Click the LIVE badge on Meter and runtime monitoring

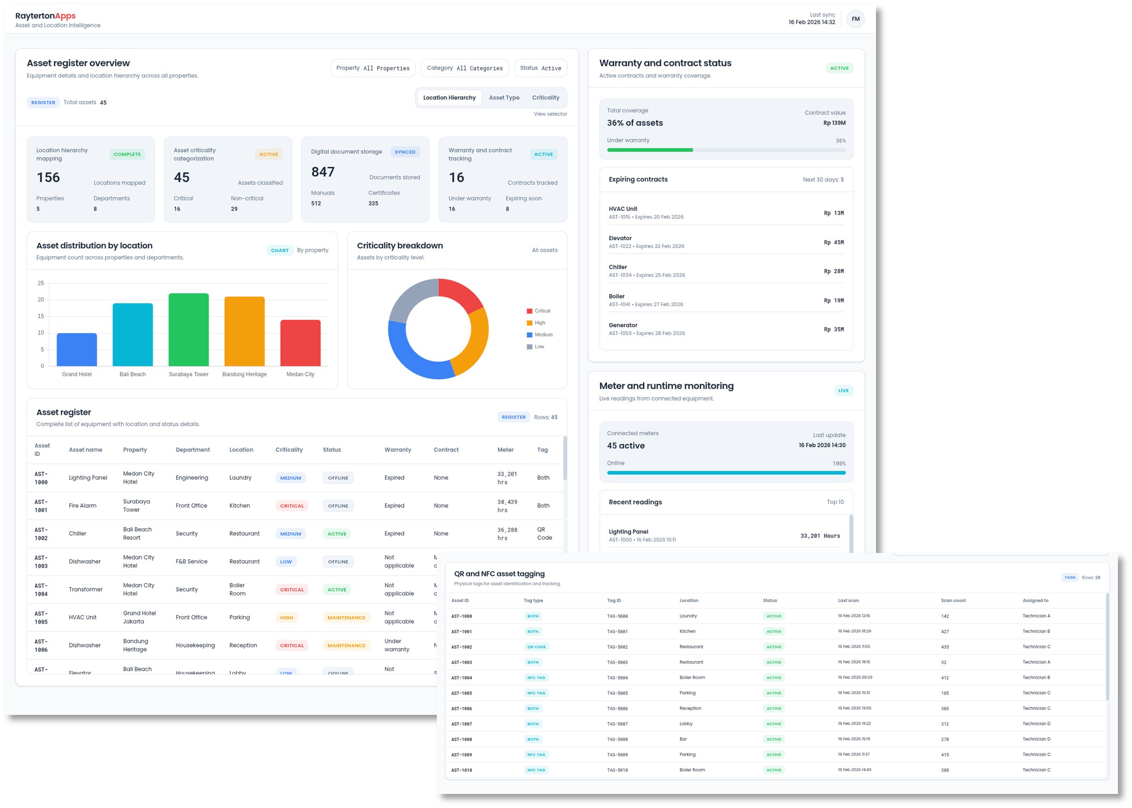pos(843,390)
